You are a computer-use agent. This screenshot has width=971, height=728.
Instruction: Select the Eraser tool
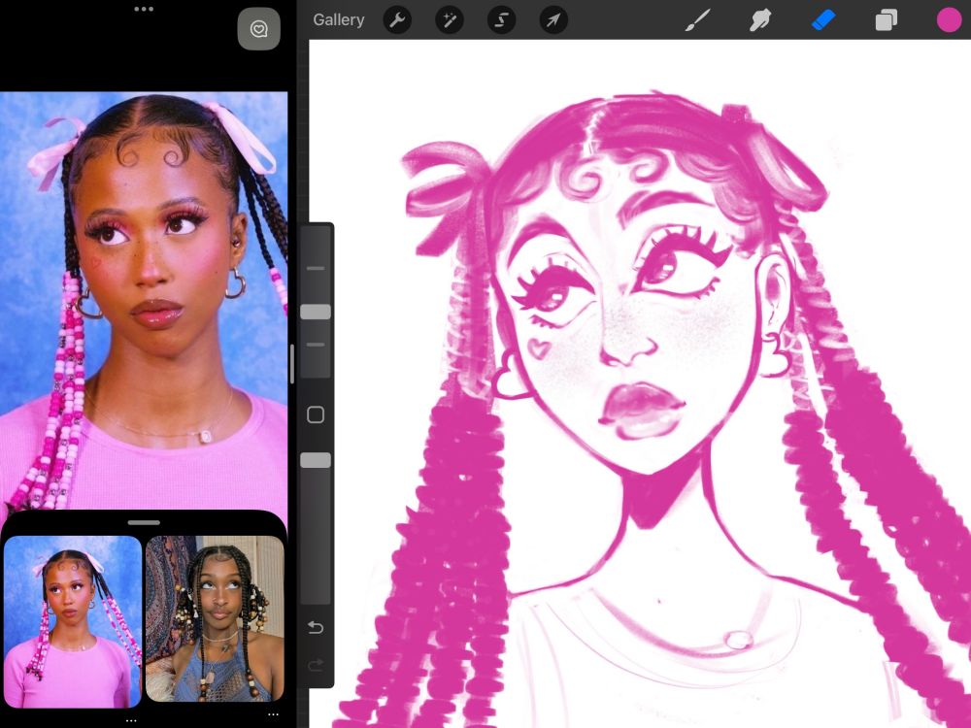click(x=823, y=19)
